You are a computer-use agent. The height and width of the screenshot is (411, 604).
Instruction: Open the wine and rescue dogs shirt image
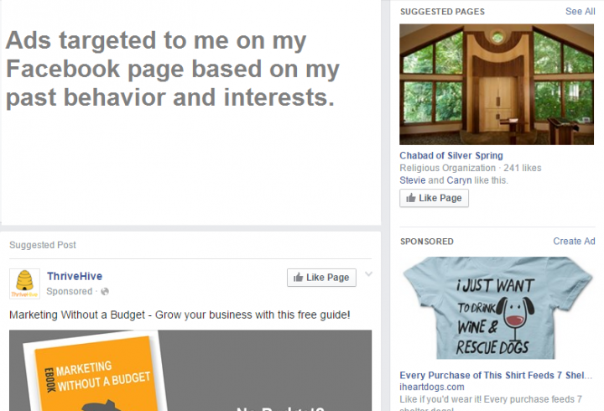[x=497, y=308]
